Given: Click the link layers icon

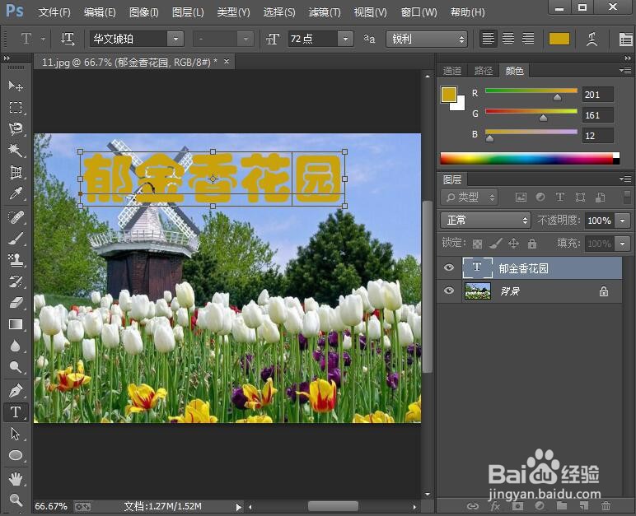Looking at the screenshot, I should click(473, 506).
